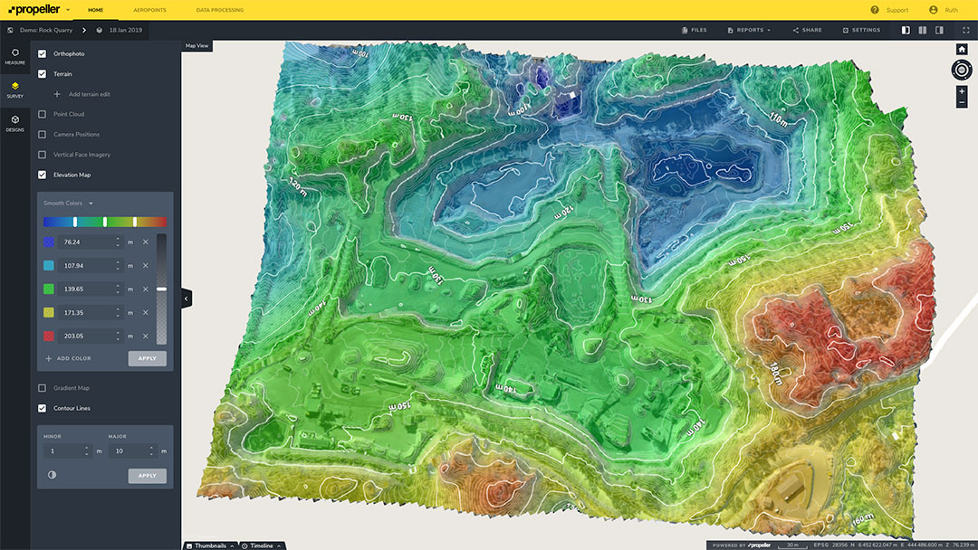Screen dimensions: 978x550
Task: Click the 171.35 elevation input field
Action: pyautogui.click(x=91, y=313)
